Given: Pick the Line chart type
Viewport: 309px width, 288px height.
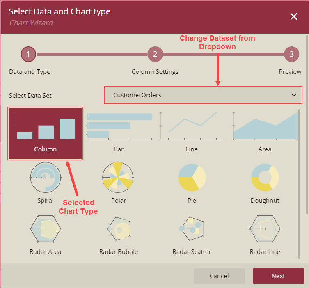Looking at the screenshot, I should click(x=192, y=133).
